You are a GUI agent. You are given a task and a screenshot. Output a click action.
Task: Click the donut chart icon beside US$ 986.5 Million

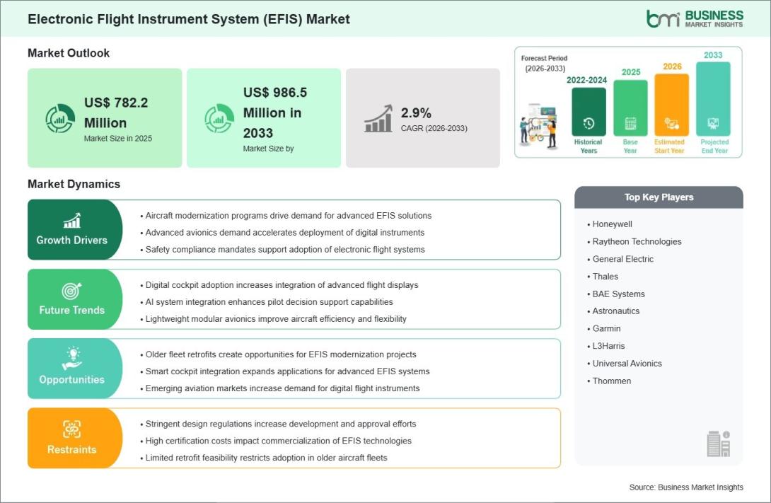coord(219,118)
